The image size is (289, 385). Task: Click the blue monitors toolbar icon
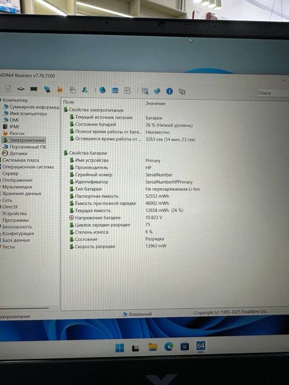point(47,89)
